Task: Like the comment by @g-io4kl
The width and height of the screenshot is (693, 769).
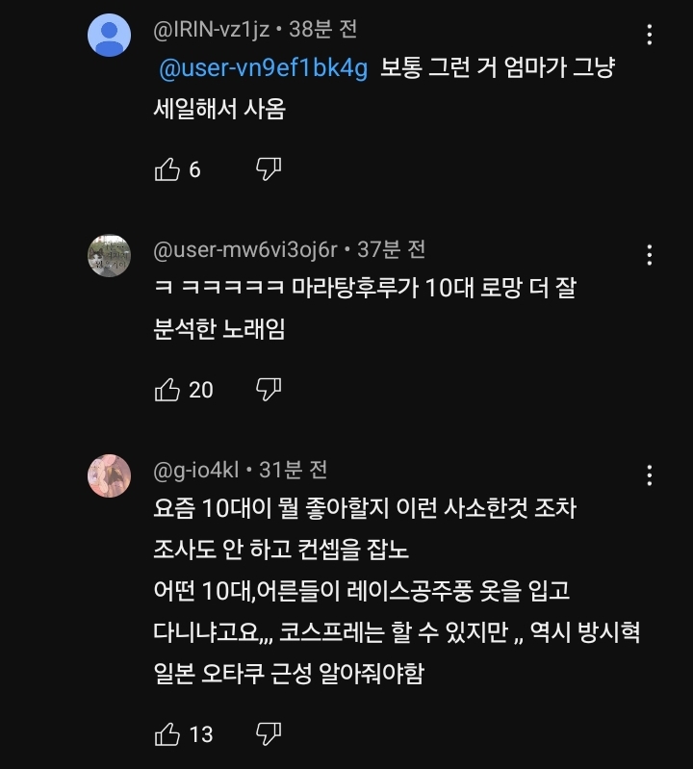Action: pyautogui.click(x=167, y=734)
